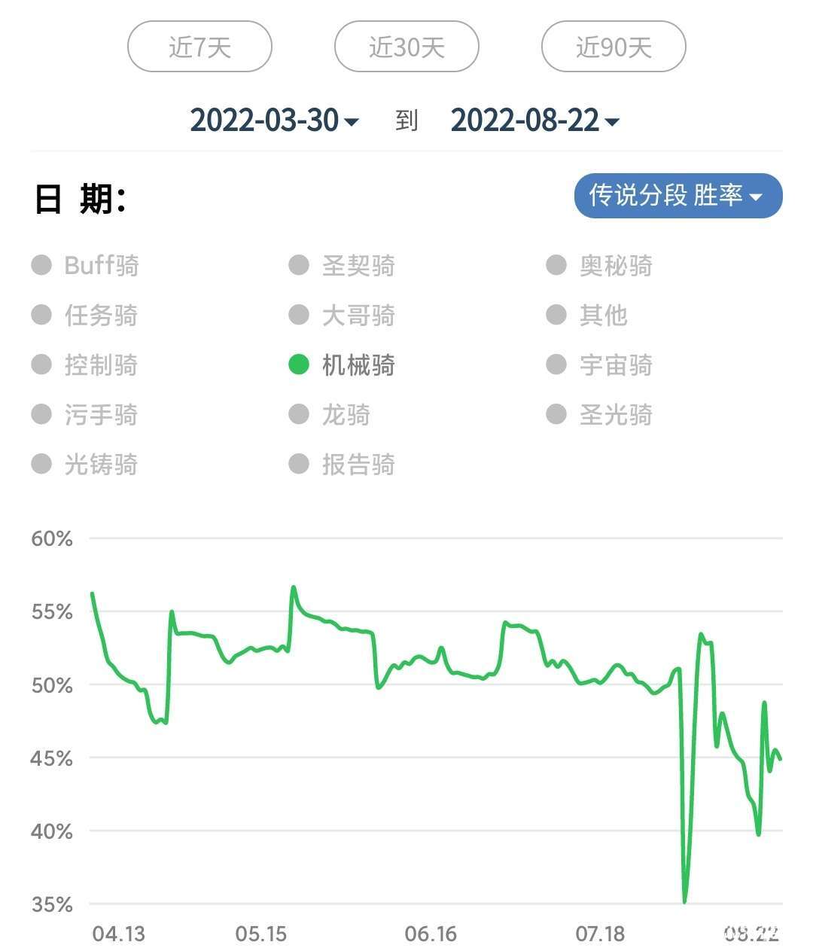The width and height of the screenshot is (813, 951).
Task: Toggle the 奥秘骑 series dot
Action: tap(556, 265)
